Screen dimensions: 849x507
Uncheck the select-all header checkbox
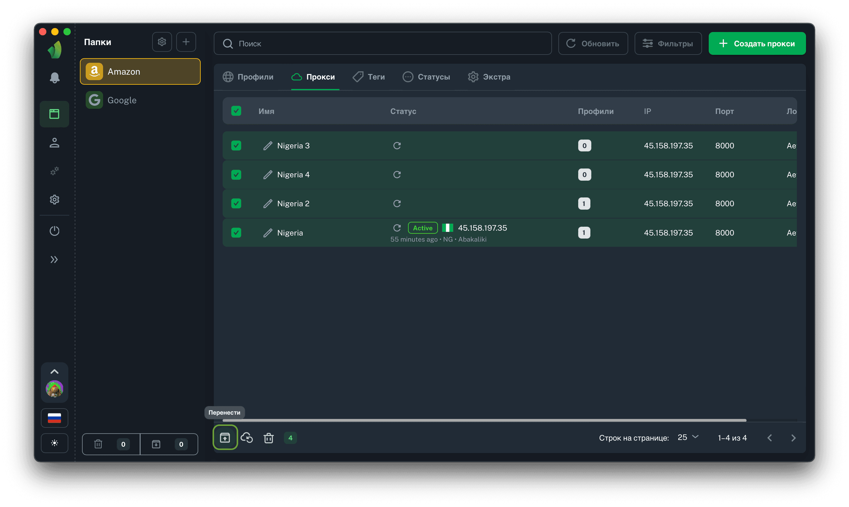(x=236, y=111)
